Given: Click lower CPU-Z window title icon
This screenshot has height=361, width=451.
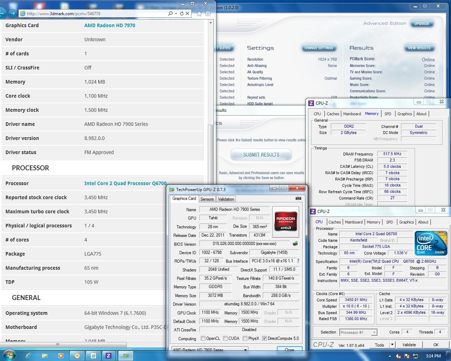Looking at the screenshot, I should coord(313,211).
